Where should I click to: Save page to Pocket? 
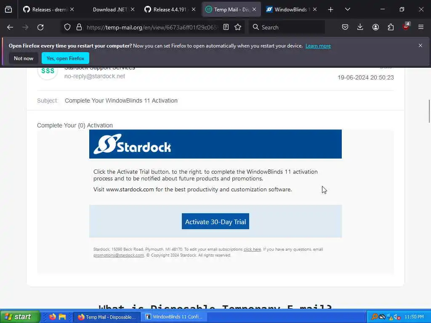(345, 27)
